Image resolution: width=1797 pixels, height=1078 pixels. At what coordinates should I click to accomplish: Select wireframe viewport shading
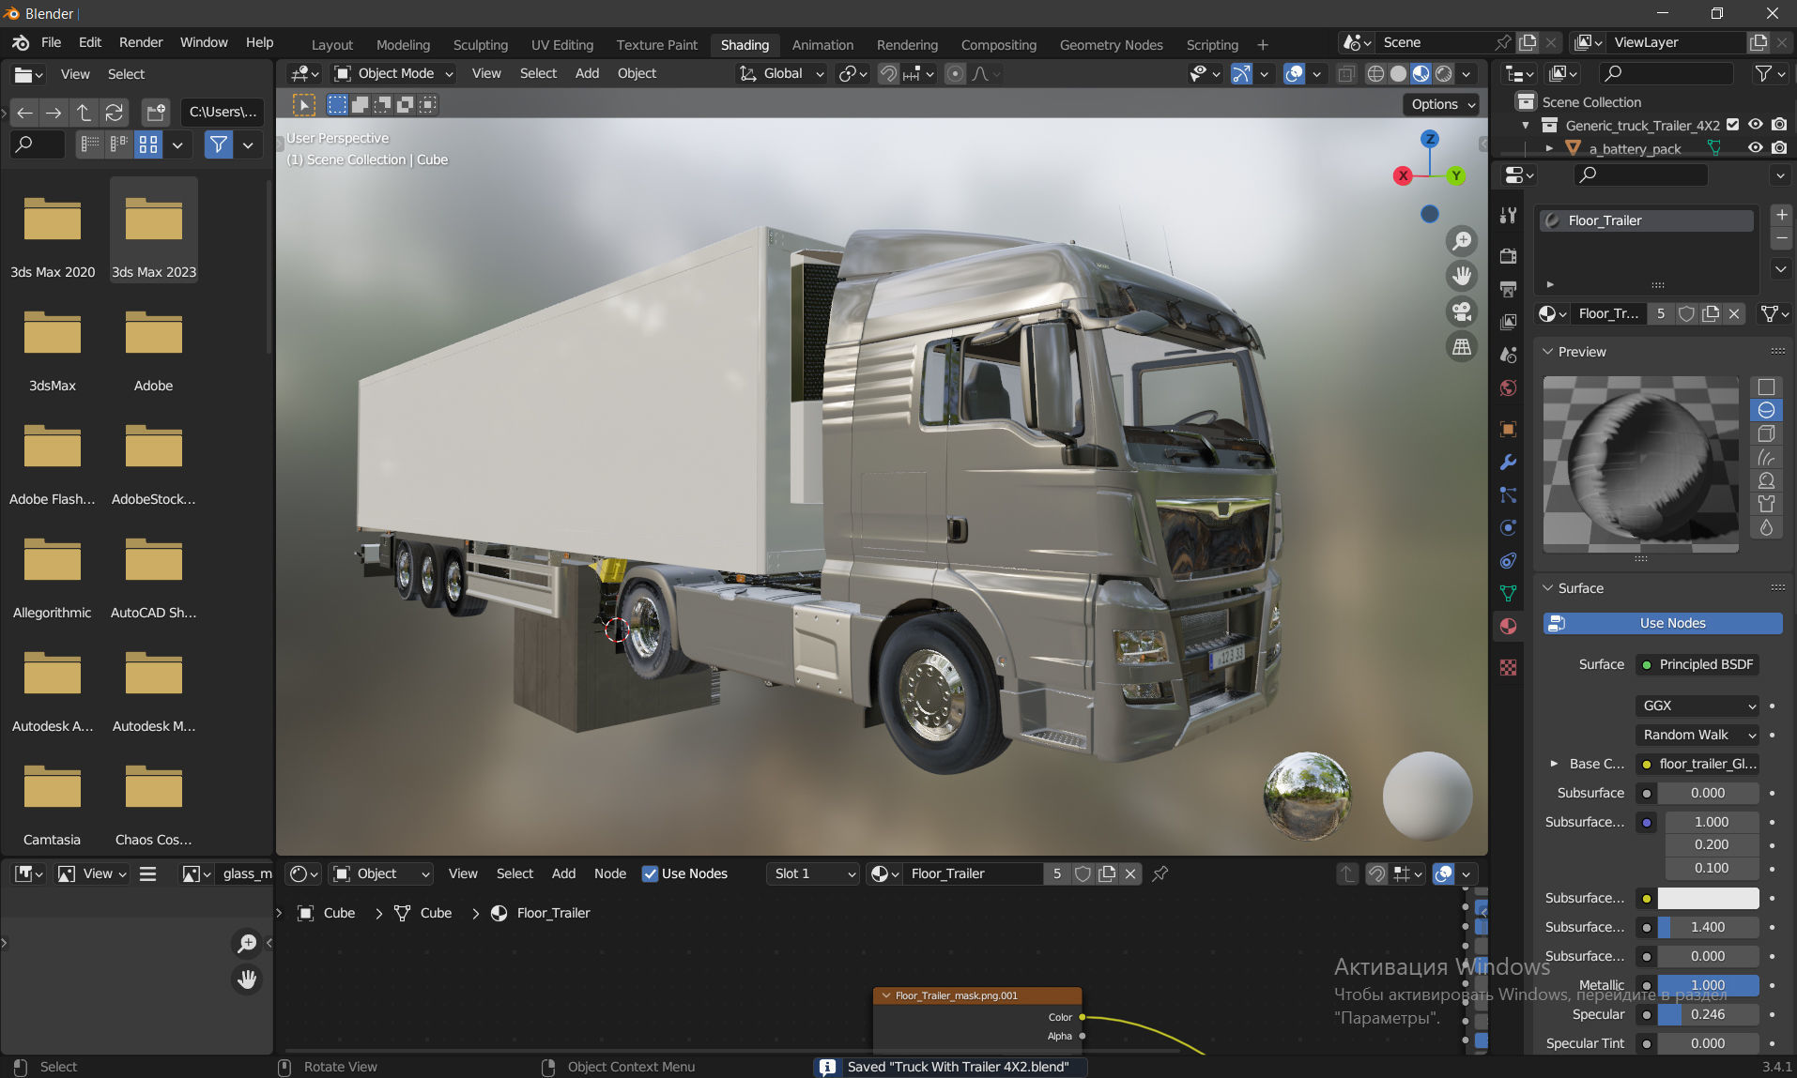coord(1375,73)
